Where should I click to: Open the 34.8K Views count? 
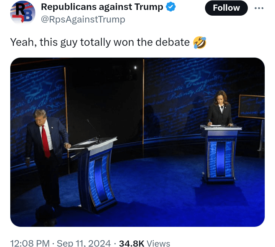pos(145,243)
